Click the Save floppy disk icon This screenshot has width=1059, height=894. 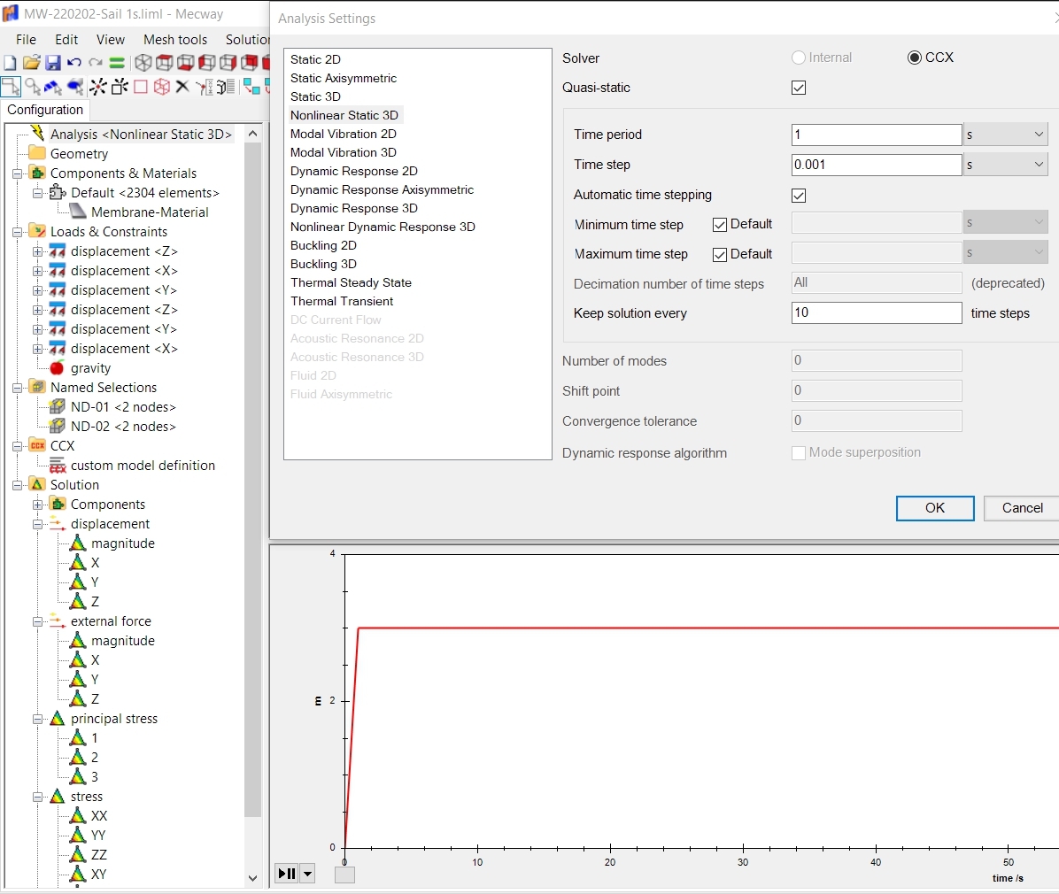coord(52,63)
